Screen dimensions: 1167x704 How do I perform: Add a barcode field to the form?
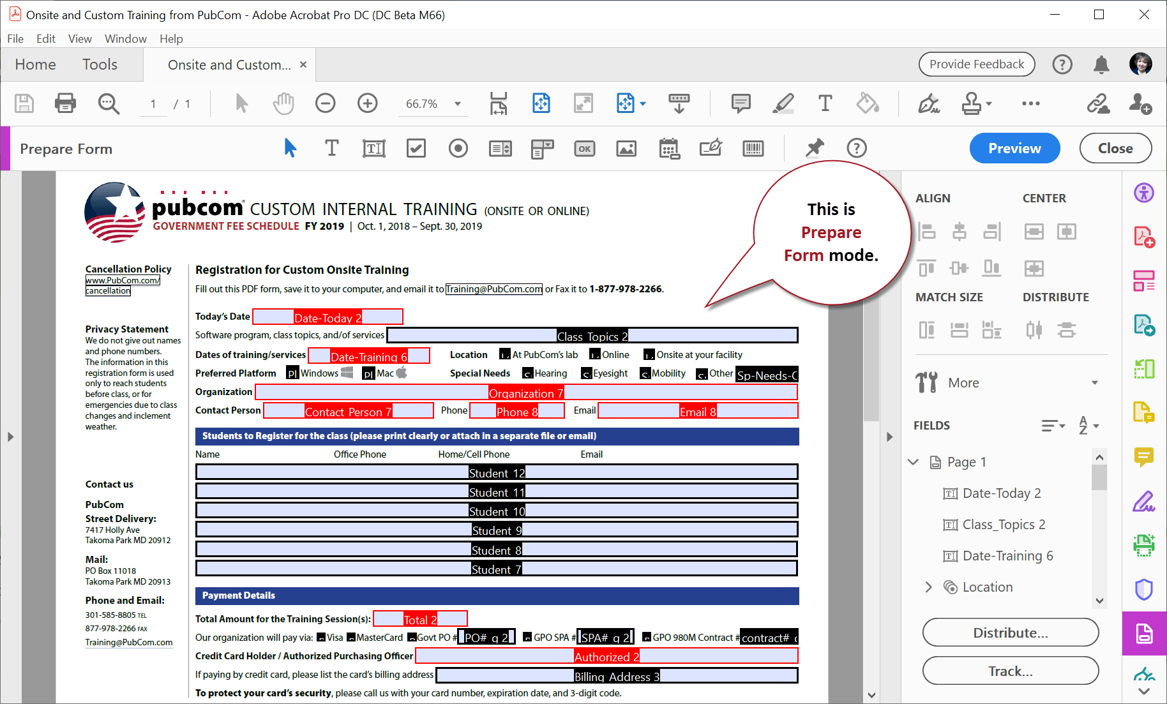753,148
